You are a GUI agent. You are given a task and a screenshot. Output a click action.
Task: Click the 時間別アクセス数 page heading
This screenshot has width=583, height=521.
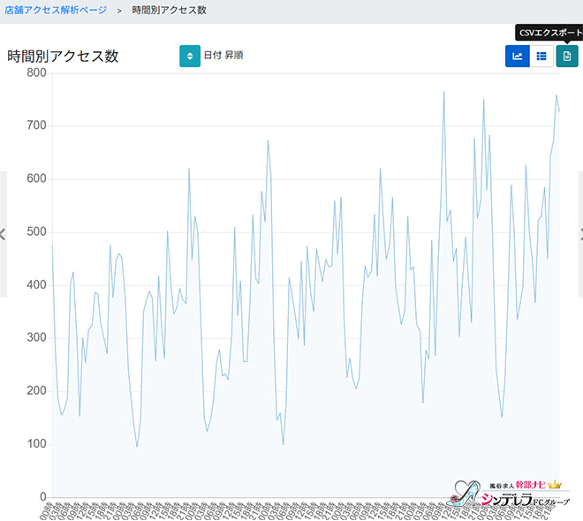pos(63,57)
